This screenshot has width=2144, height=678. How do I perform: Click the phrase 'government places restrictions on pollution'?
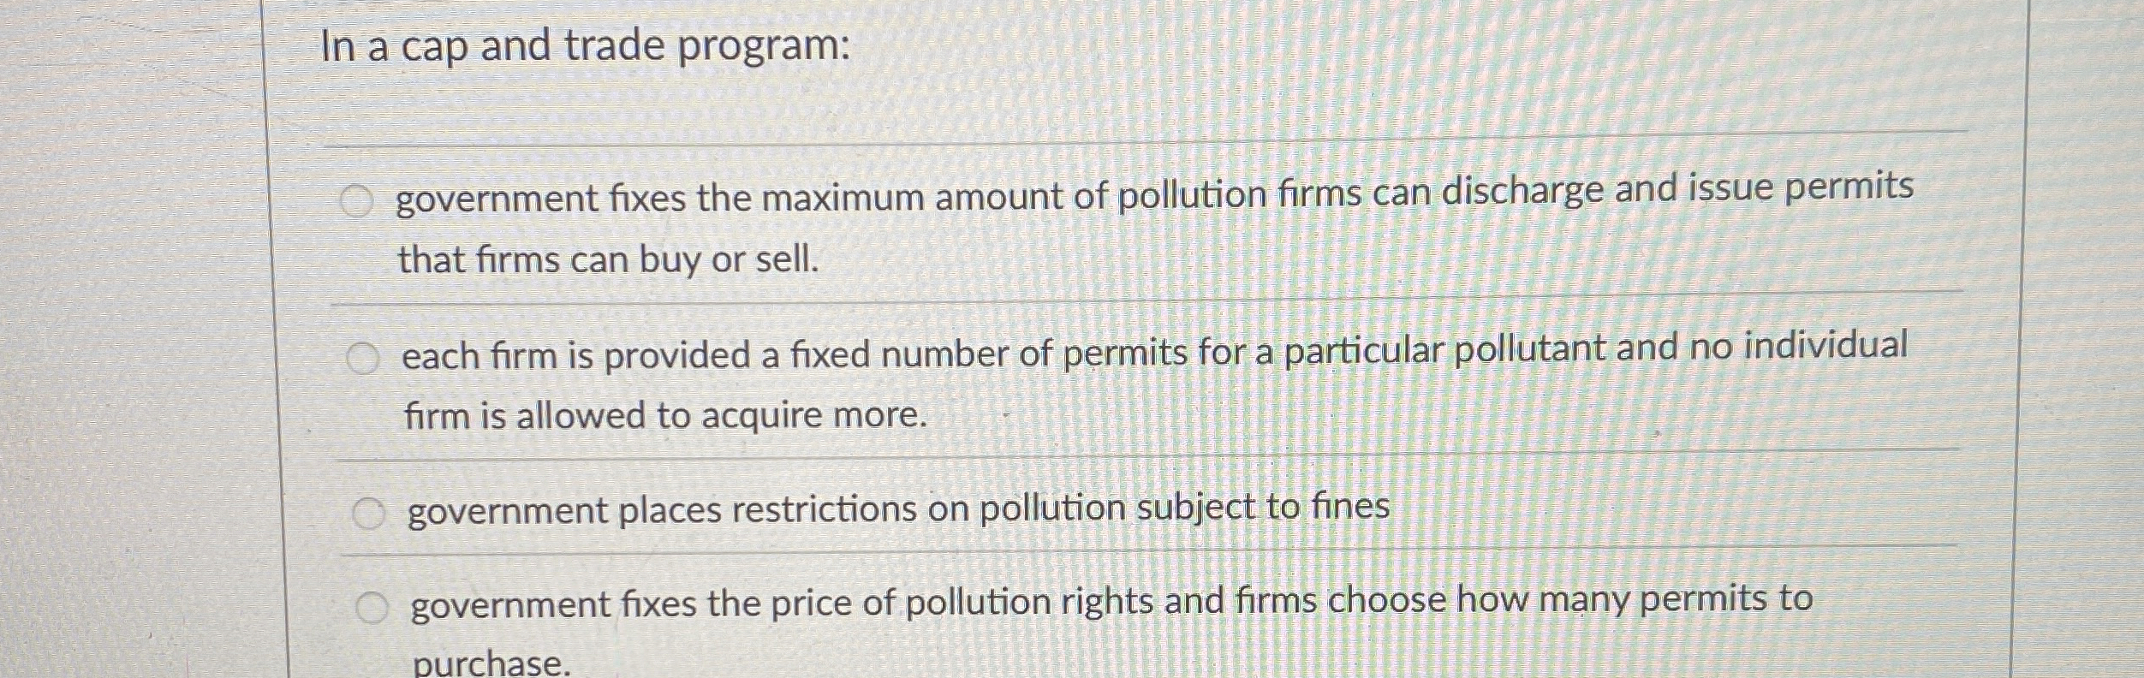[x=769, y=509]
